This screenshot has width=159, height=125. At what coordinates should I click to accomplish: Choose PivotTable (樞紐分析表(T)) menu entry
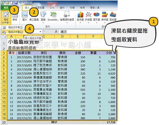click(13, 27)
